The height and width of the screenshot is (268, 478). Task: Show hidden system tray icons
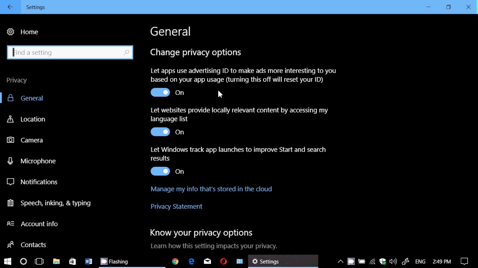[340, 262]
